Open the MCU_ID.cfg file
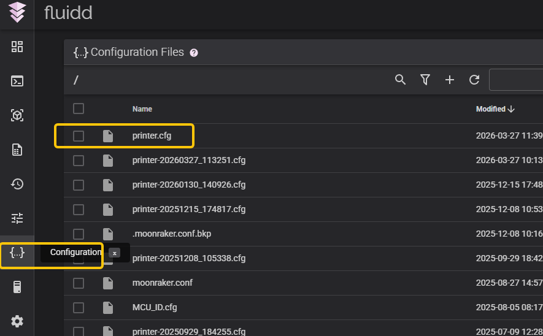This screenshot has width=543, height=336. point(155,307)
